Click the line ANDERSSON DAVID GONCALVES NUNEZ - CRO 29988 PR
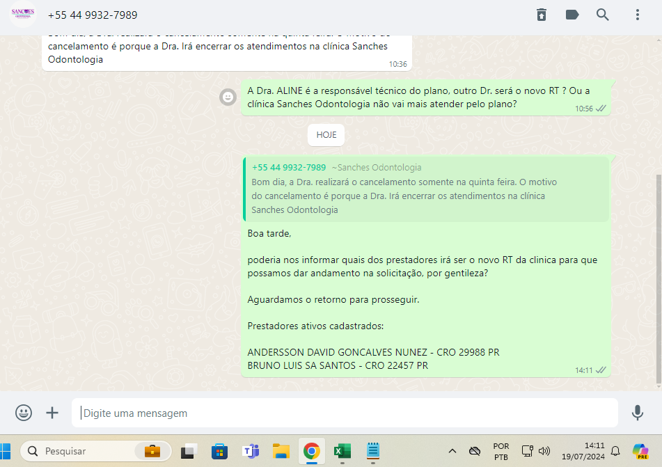 [x=373, y=352]
